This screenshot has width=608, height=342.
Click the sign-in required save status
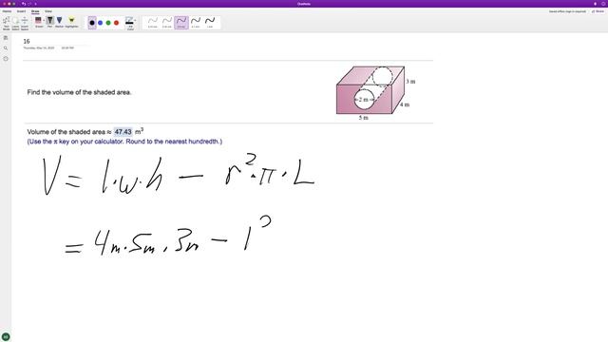pyautogui.click(x=567, y=11)
